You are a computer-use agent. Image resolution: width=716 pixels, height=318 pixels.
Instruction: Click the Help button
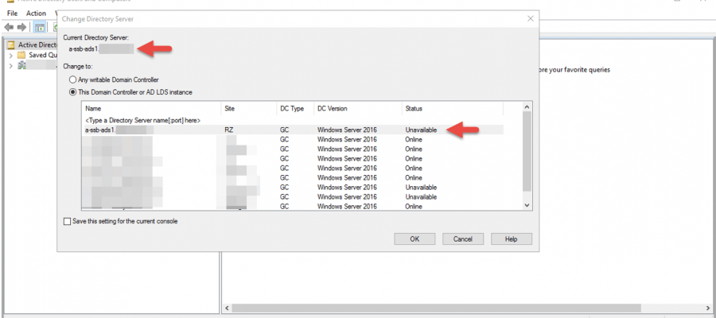click(511, 238)
